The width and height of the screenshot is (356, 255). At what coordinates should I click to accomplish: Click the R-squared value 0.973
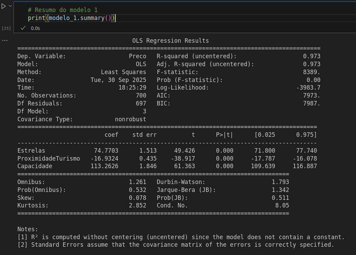pos(312,56)
